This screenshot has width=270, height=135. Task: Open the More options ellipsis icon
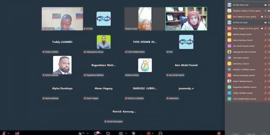tap(160, 133)
